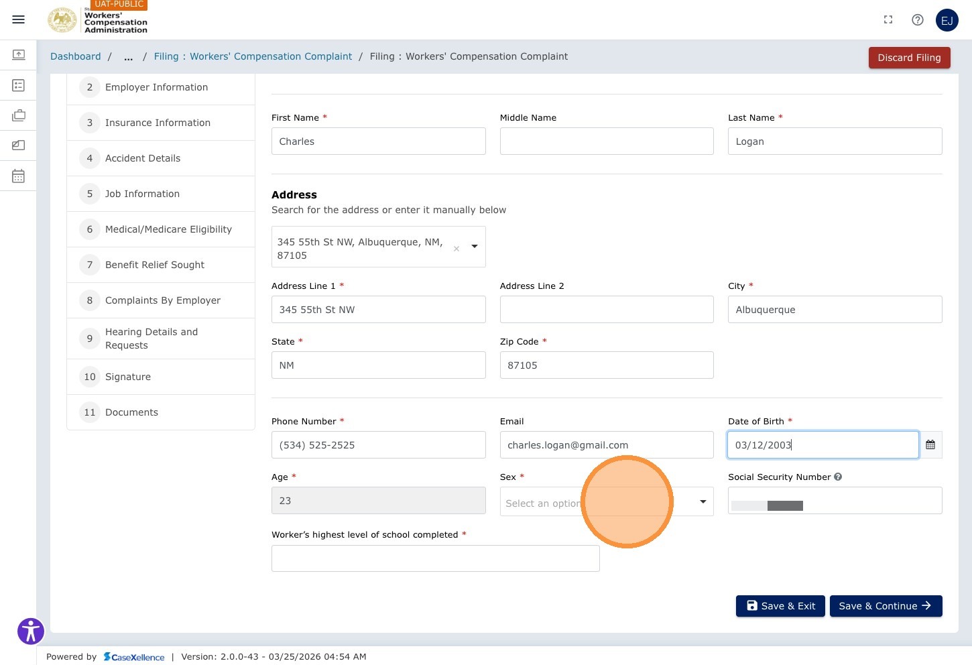Click the Address Line 1 field
972x665 pixels.
pos(378,310)
